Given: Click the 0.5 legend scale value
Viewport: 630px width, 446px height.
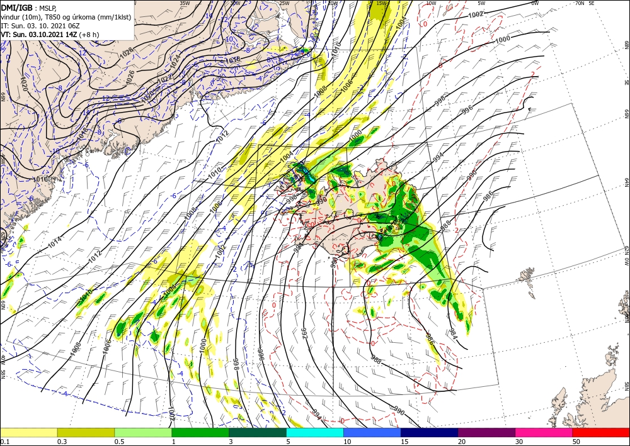Looking at the screenshot, I should pyautogui.click(x=119, y=442).
